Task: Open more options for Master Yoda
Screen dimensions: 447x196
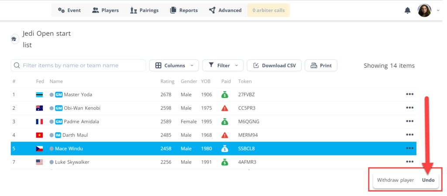Action: [x=409, y=94]
